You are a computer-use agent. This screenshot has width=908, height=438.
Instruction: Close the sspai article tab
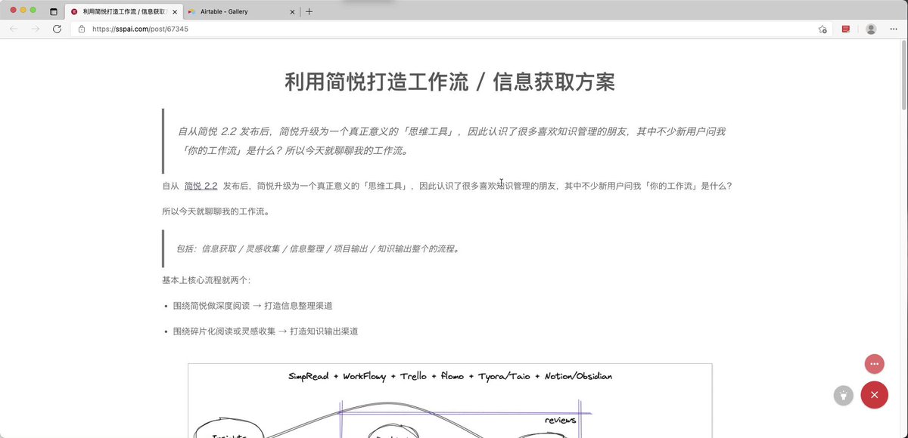coord(175,12)
